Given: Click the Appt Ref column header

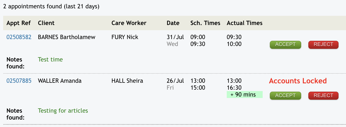Looking at the screenshot, I should pos(19,23).
